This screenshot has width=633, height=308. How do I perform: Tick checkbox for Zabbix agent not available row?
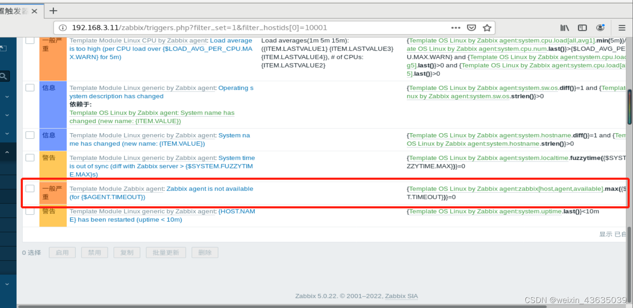coord(30,188)
